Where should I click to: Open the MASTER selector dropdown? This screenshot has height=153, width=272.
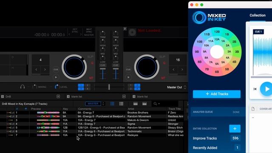pyautogui.click(x=95, y=104)
